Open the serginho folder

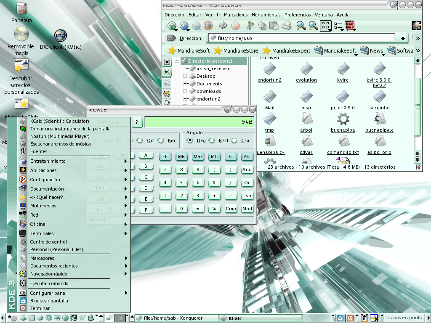[x=379, y=100]
